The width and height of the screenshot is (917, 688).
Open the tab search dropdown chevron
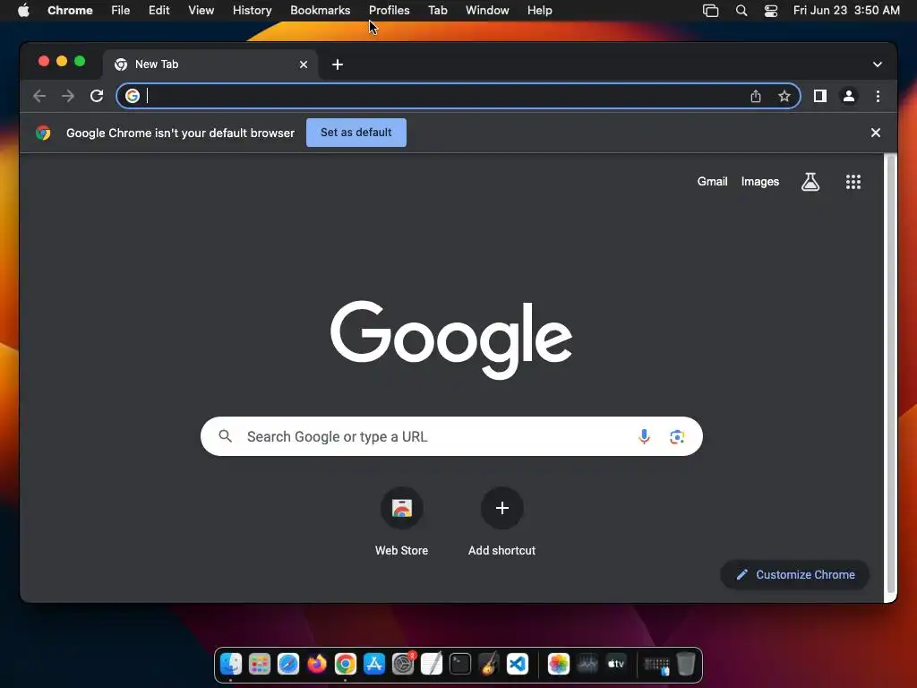tap(878, 64)
